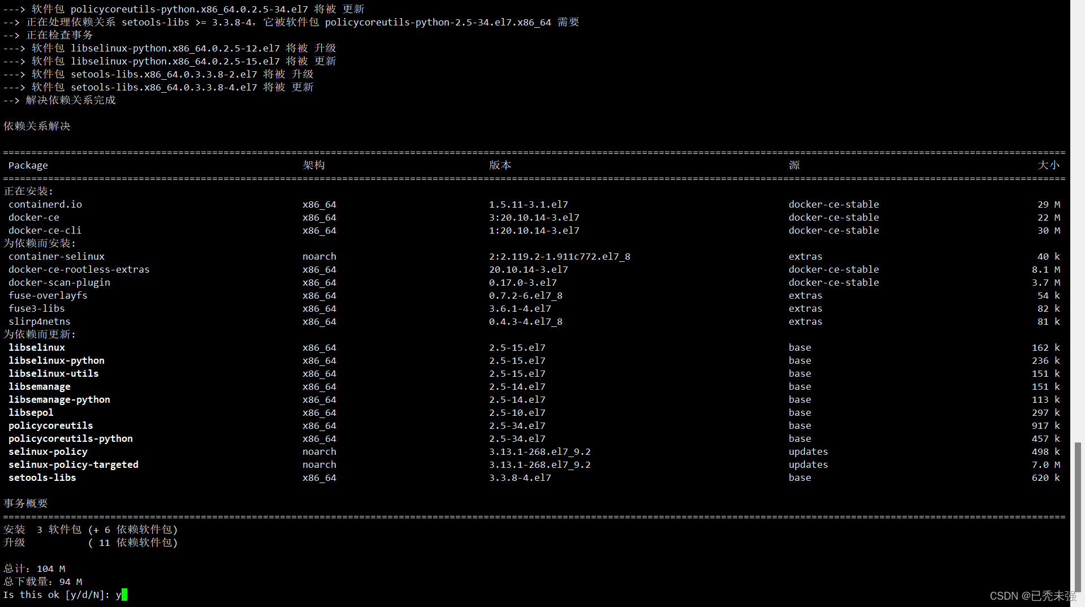Viewport: 1085px width, 607px height.
Task: Click setools-libs name in the package table
Action: click(x=42, y=477)
